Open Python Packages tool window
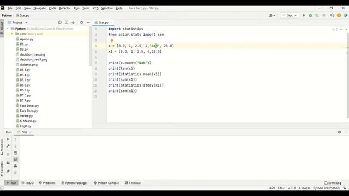Screen dimensions: 349x196 (74, 183)
